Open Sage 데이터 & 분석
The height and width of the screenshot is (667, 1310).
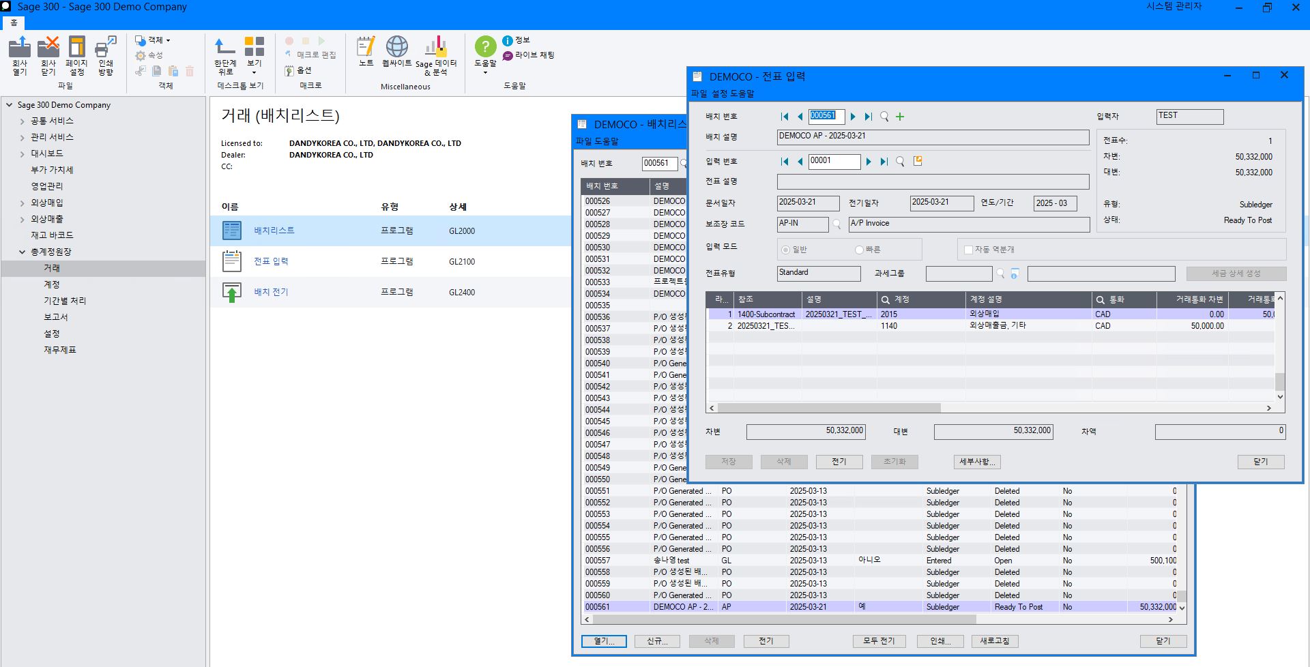tap(436, 55)
